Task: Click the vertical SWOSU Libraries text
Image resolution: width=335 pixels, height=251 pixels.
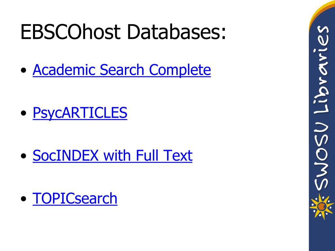Action: 322,108
